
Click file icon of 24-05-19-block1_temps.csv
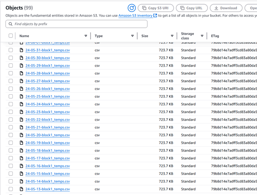(x=21, y=143)
